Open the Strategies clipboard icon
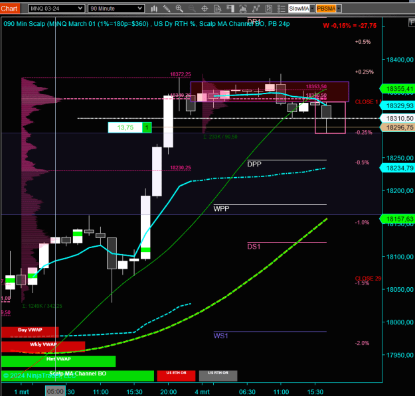The image size is (415, 396). (269, 9)
